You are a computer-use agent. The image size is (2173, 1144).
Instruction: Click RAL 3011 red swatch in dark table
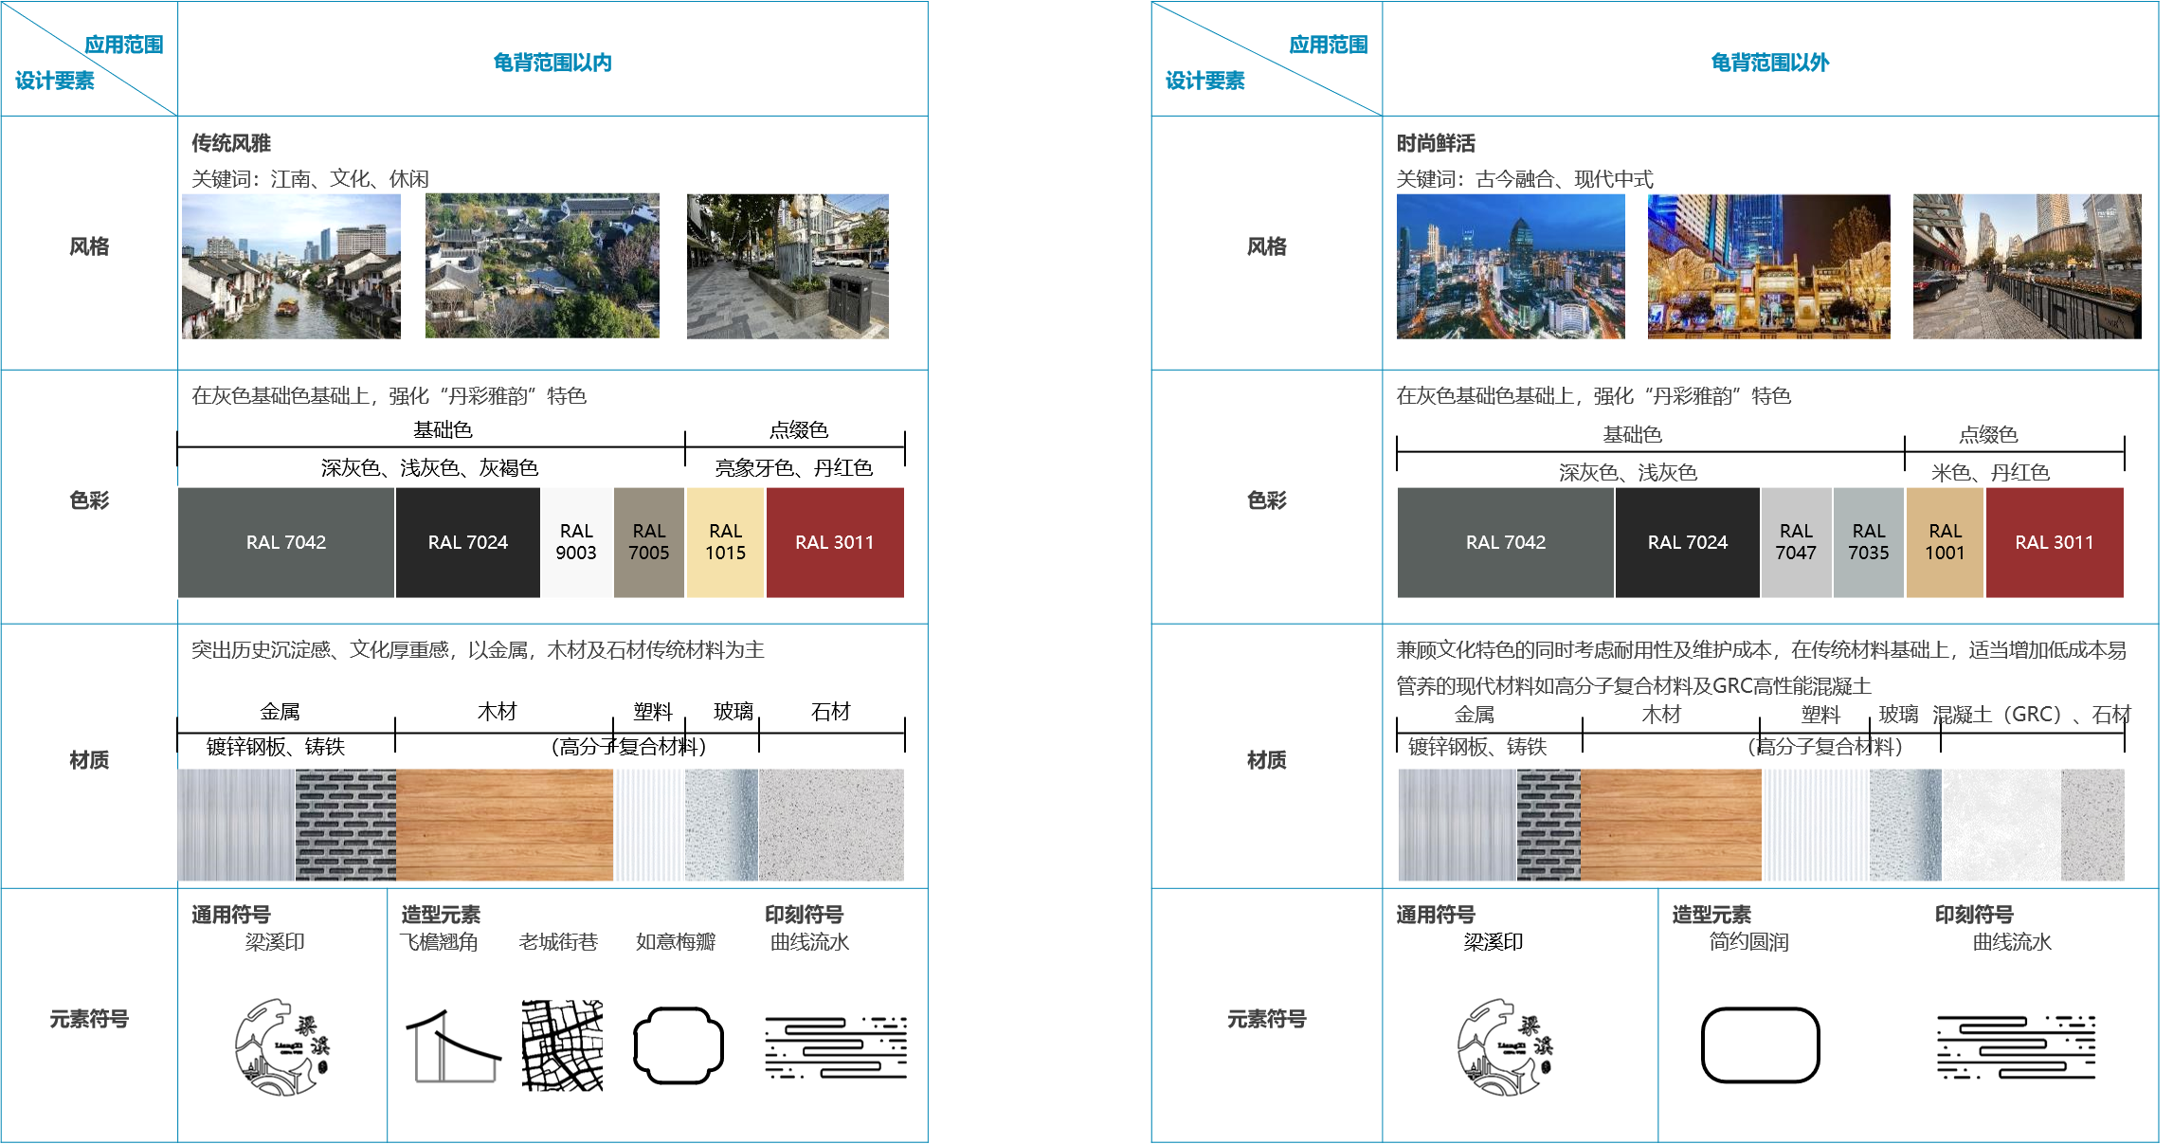[x=835, y=542]
